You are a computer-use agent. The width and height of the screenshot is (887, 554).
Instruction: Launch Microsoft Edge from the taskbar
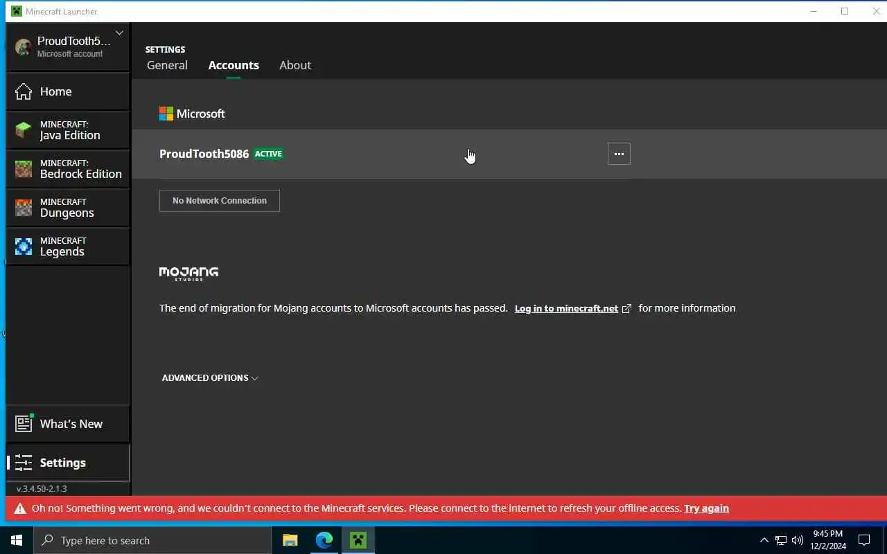coord(324,540)
